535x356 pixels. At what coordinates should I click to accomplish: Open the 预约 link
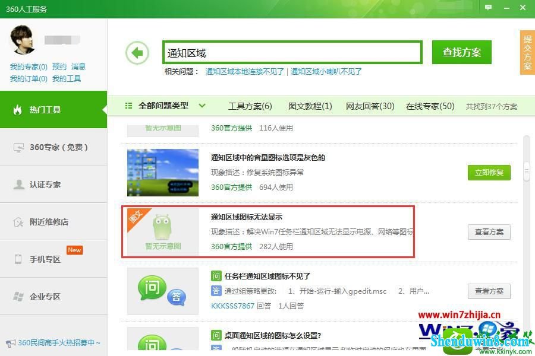59,67
